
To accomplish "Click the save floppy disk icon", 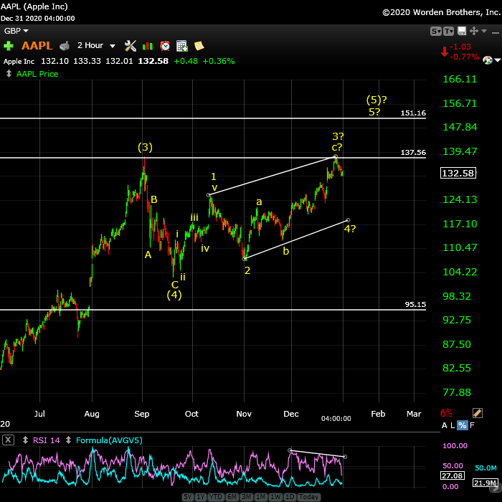I will coord(461,31).
